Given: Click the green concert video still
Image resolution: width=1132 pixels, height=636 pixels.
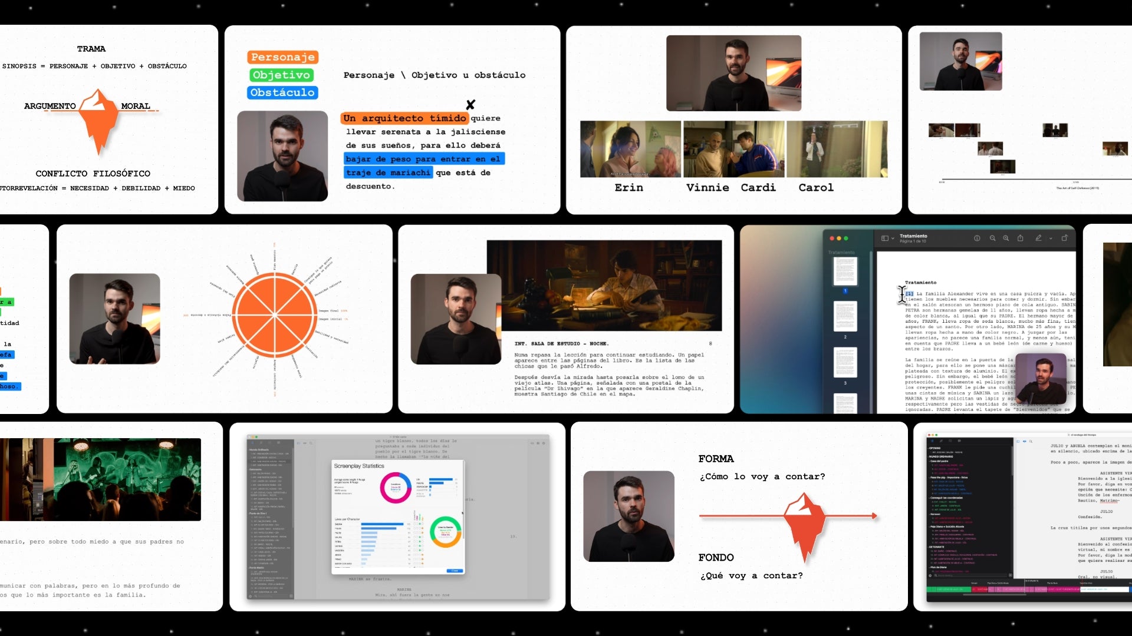Looking at the screenshot, I should [x=127, y=479].
